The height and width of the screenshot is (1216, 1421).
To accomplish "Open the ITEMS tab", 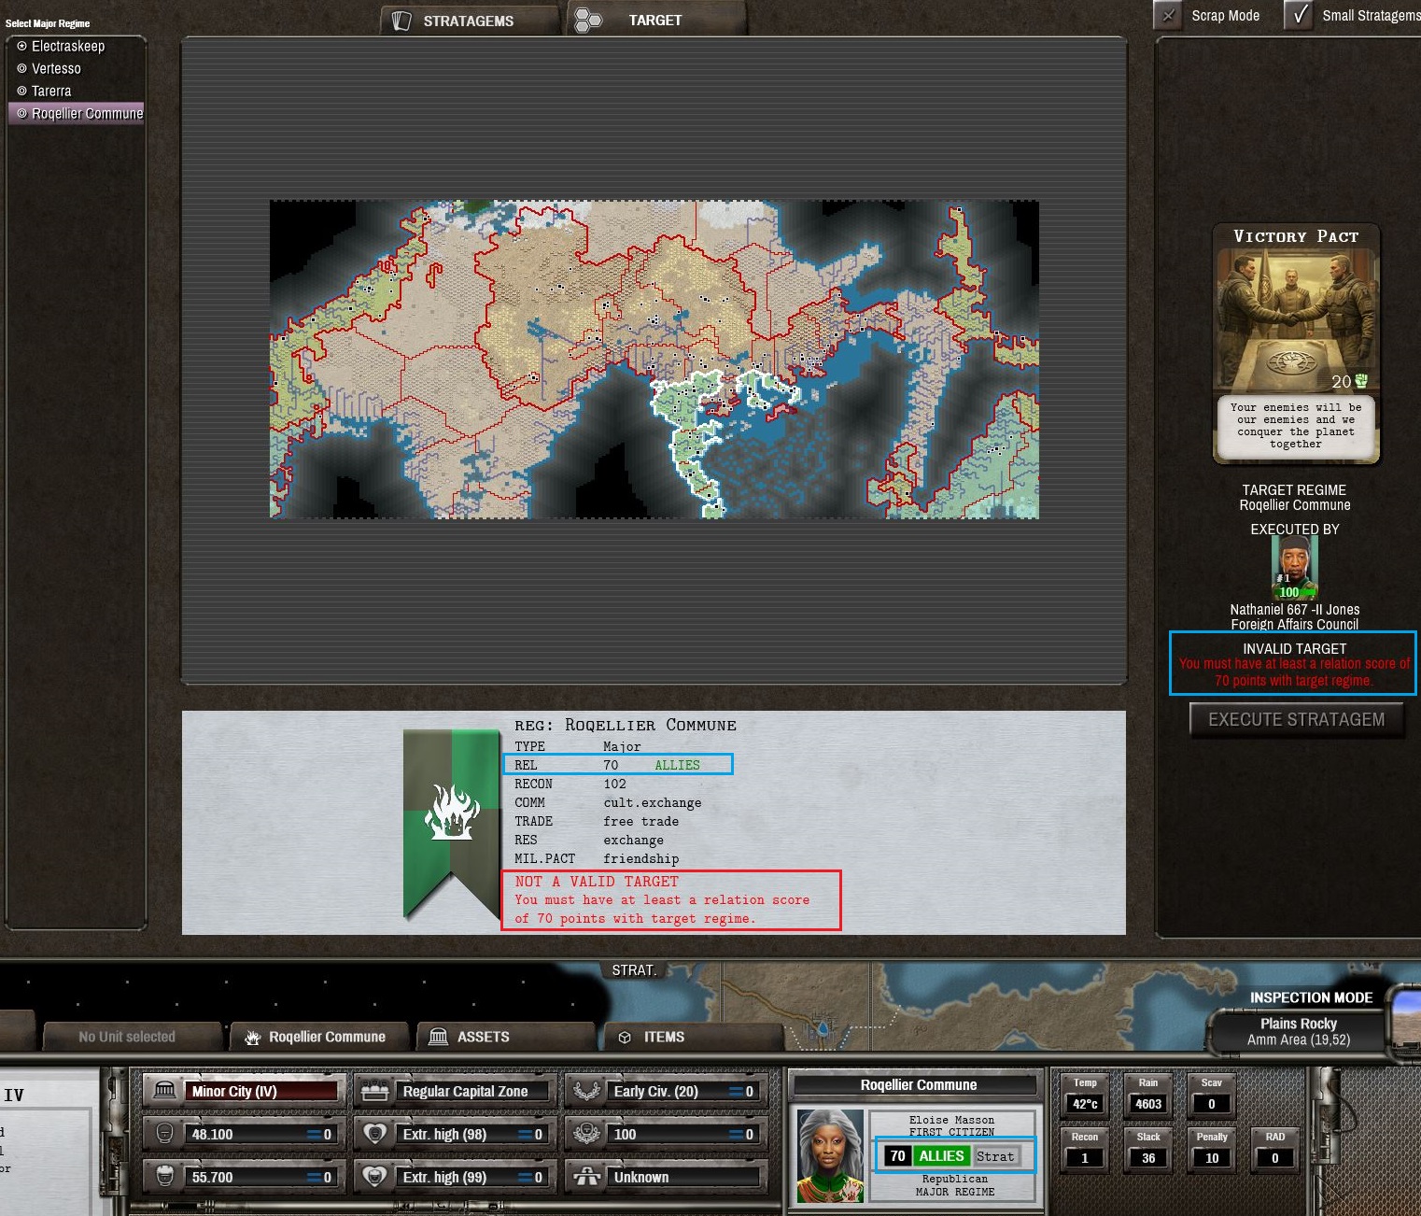I will tap(694, 1037).
